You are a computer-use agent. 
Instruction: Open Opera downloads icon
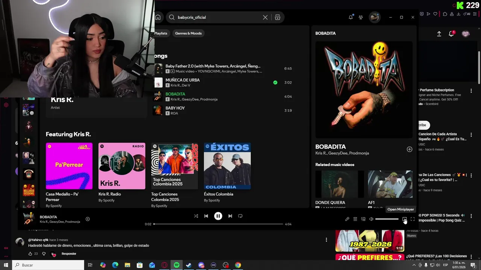[458, 14]
